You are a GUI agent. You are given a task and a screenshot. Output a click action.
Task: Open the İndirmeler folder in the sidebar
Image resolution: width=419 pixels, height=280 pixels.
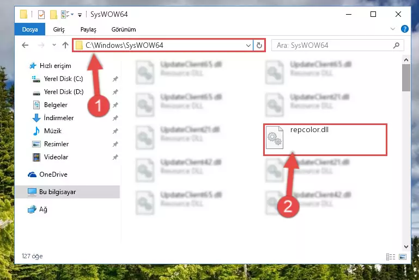[x=53, y=118]
